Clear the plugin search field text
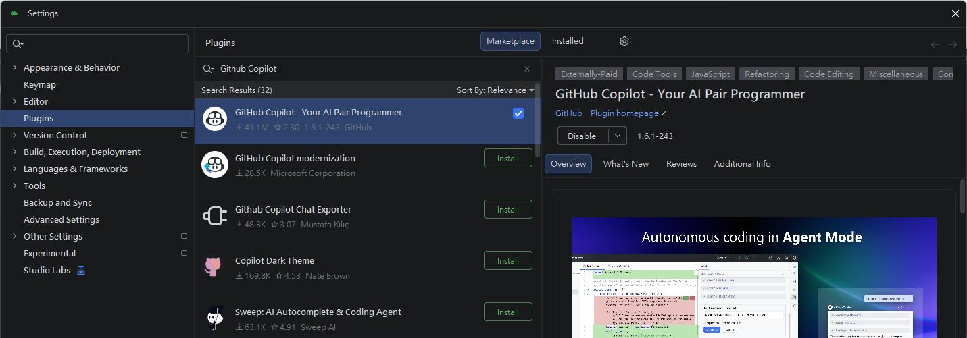Image resolution: width=967 pixels, height=338 pixels. tap(527, 69)
